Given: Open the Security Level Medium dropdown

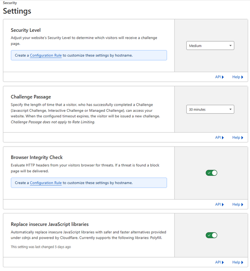Looking at the screenshot, I should click(x=210, y=46).
